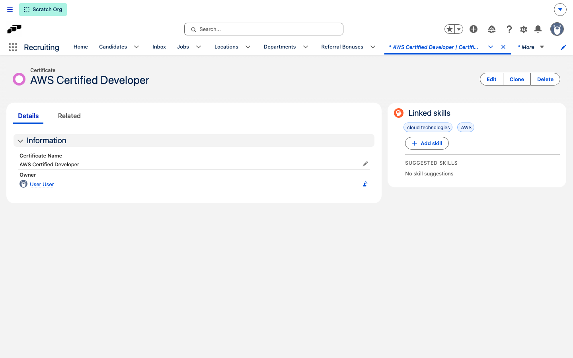Go to the Home tab
Screen dimensions: 573x358
click(81, 47)
